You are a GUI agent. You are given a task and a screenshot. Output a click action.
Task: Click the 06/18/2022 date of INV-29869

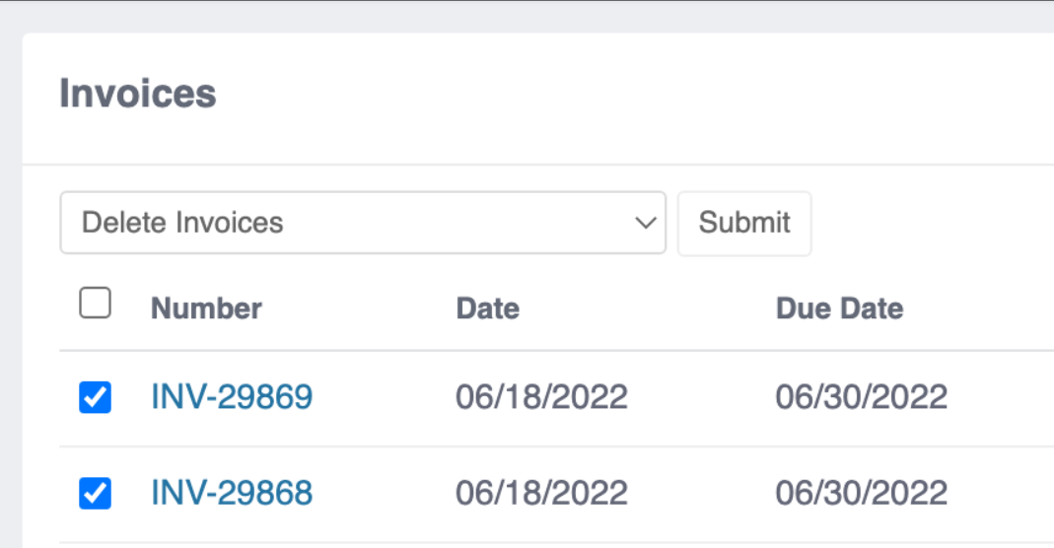(x=541, y=396)
